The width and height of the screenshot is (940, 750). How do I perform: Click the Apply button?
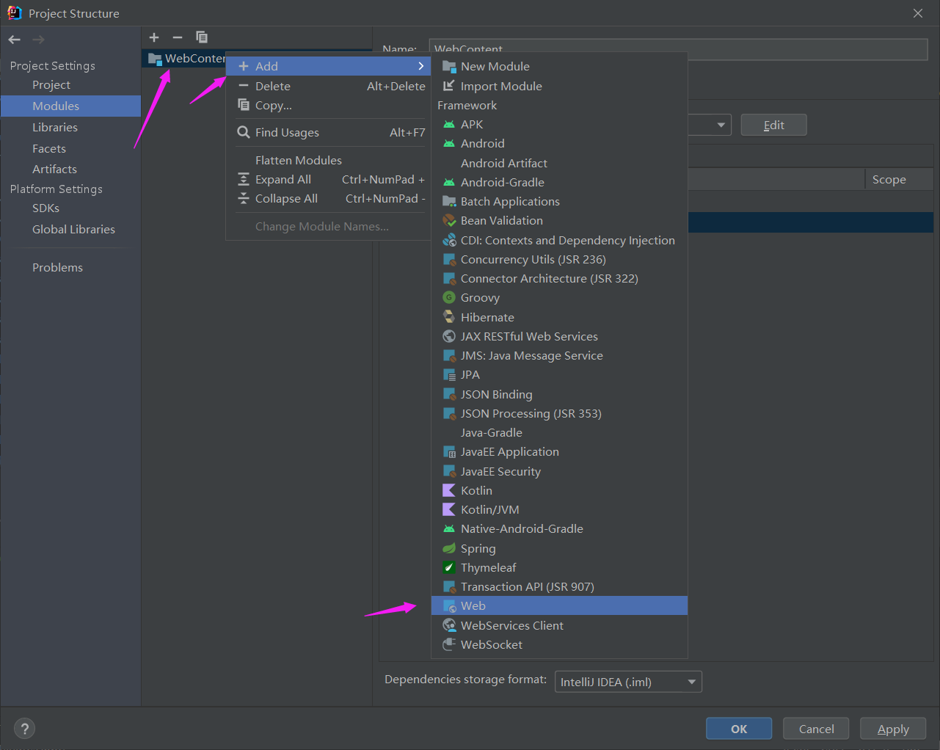(893, 729)
